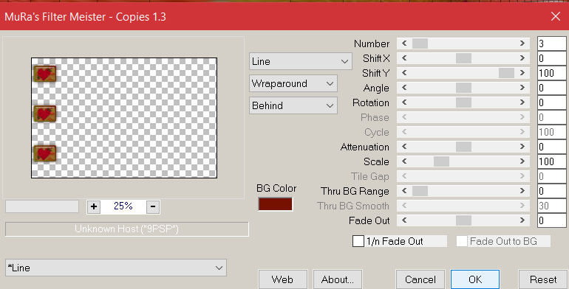Click the 25% zoom level text
569x289 pixels.
[123, 206]
